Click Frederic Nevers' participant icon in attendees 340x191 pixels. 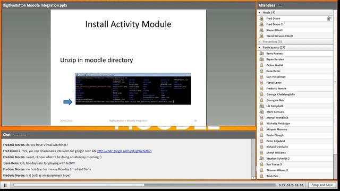point(262,89)
